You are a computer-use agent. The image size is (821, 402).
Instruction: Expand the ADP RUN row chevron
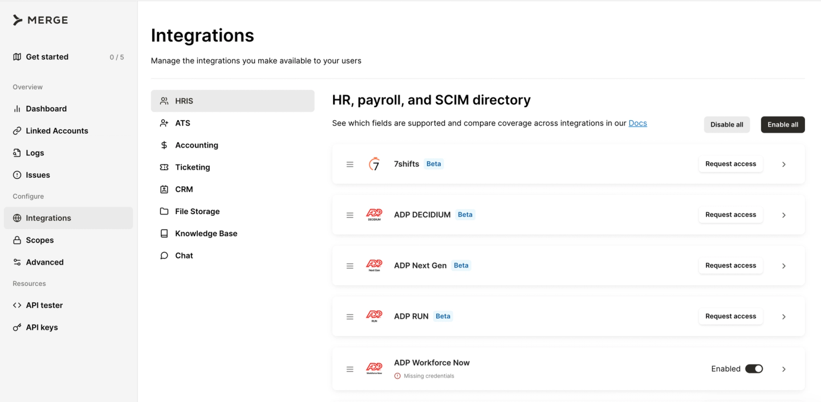tap(784, 317)
